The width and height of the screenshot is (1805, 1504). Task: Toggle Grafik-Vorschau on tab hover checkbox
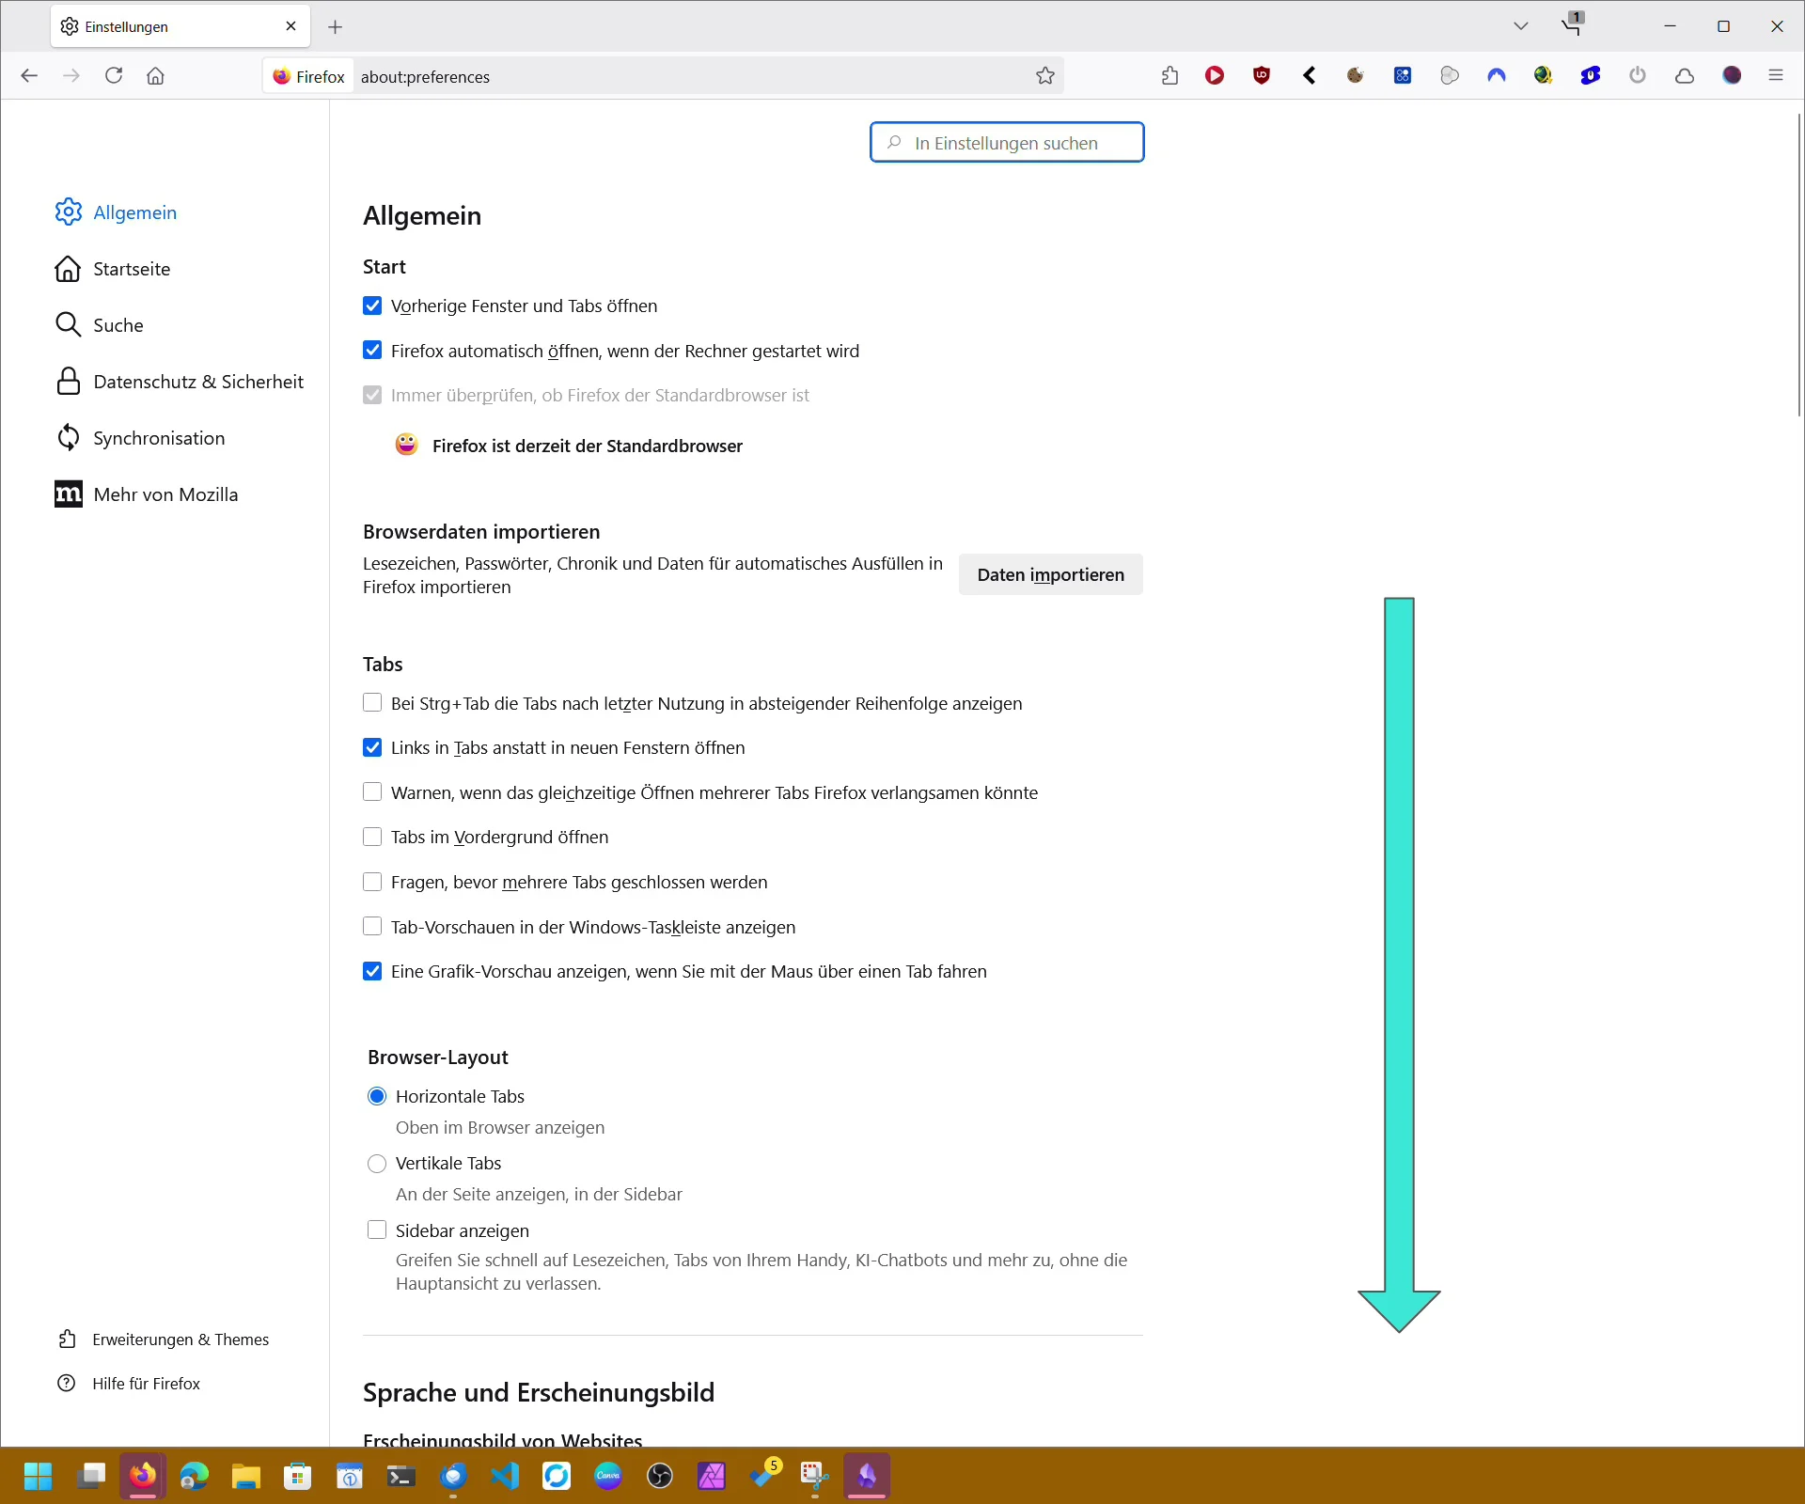tap(372, 972)
